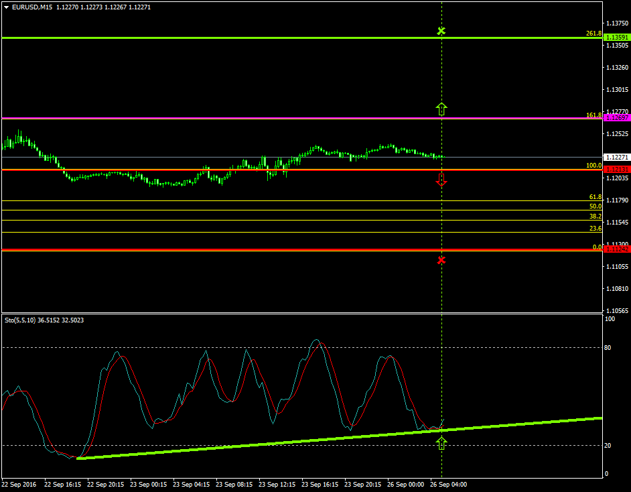Click the 23.6 Fibonacci level label
The width and height of the screenshot is (631, 492).
pyautogui.click(x=595, y=229)
